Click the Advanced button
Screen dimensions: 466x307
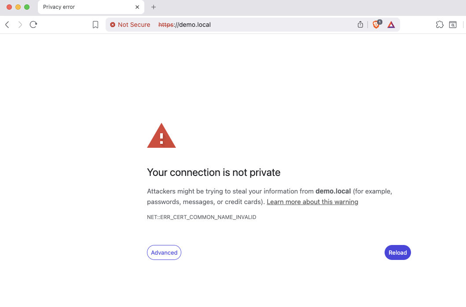[164, 252]
